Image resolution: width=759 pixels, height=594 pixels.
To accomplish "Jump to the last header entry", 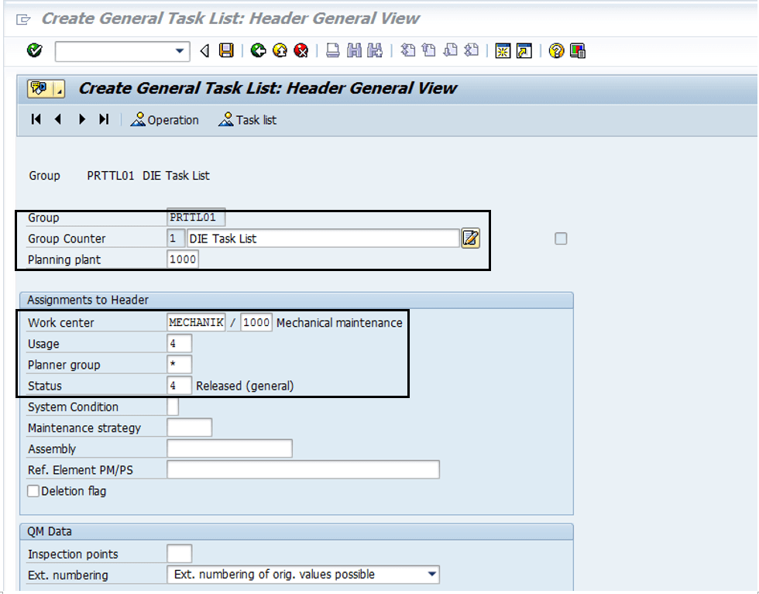I will pos(104,119).
